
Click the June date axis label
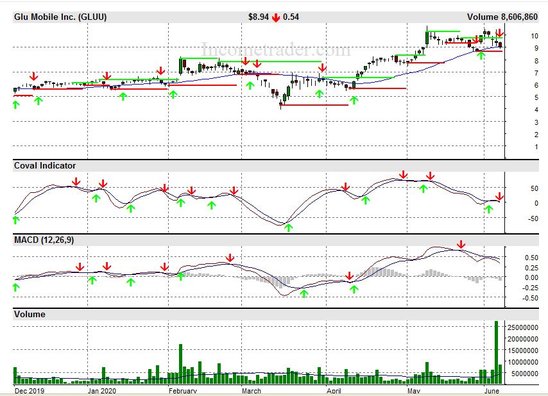pyautogui.click(x=492, y=391)
